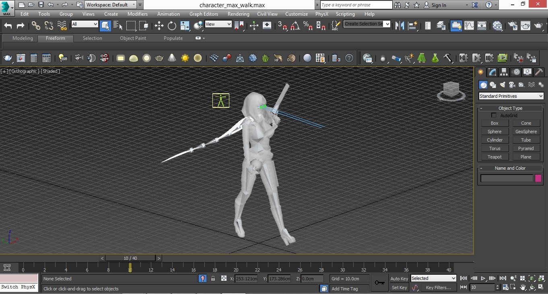Screen dimensions: 548x294
Task: Enable the AutoGrid checkbox
Action: (494, 115)
